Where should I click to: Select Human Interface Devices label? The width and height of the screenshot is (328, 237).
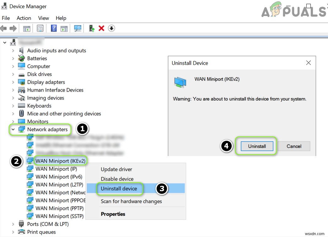pyautogui.click(x=55, y=90)
